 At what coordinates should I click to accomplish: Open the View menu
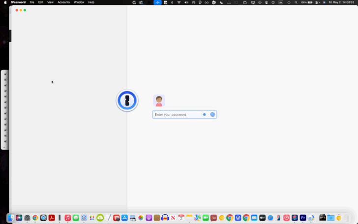coord(50,2)
